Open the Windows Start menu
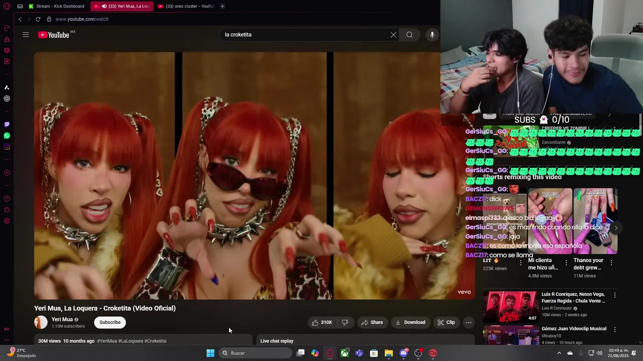Viewport: 643px width, 361px height. (210, 353)
